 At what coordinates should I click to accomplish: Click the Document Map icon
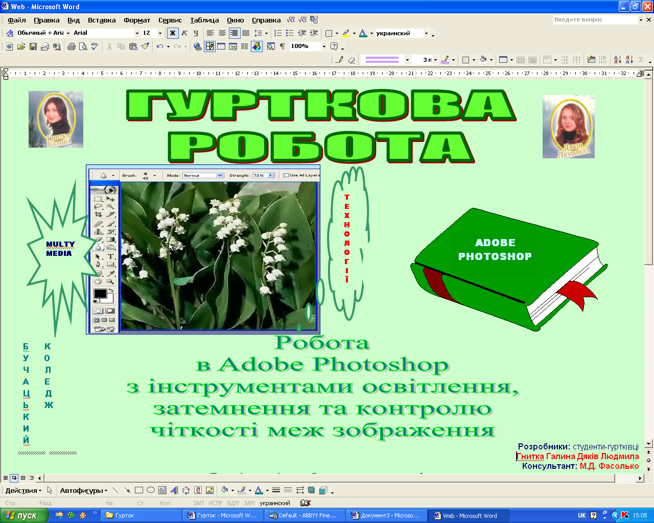271,46
